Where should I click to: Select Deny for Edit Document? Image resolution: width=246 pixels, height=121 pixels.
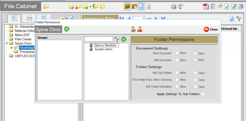tap(195, 60)
